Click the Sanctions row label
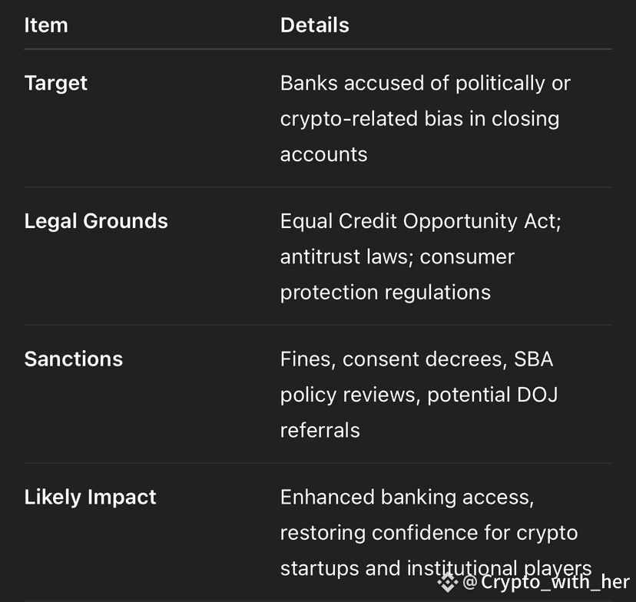 click(x=74, y=359)
